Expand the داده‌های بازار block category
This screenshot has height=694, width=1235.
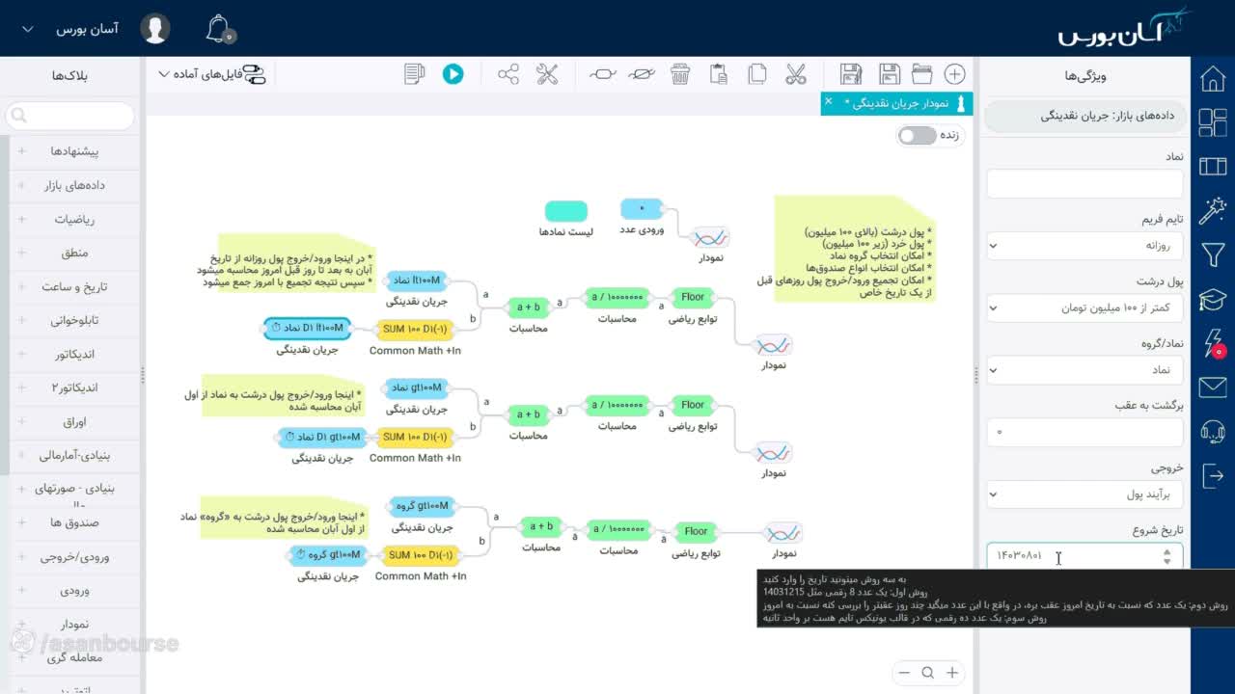[72, 185]
